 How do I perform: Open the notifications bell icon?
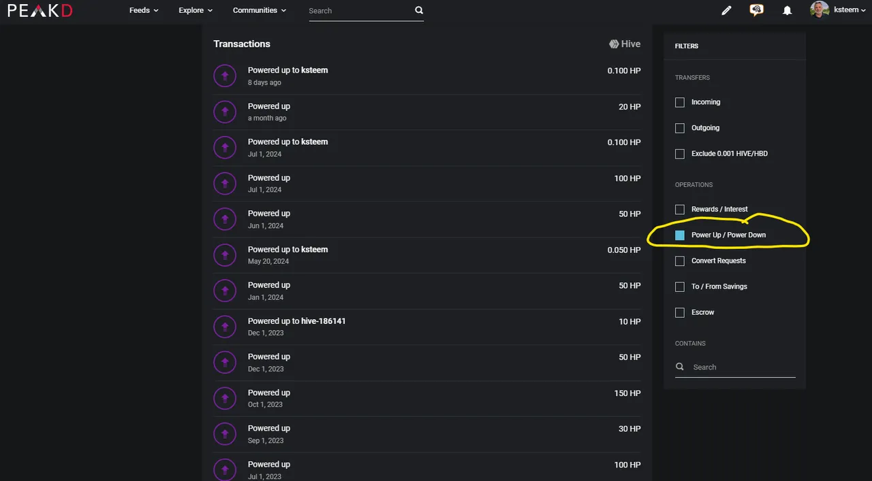[787, 10]
